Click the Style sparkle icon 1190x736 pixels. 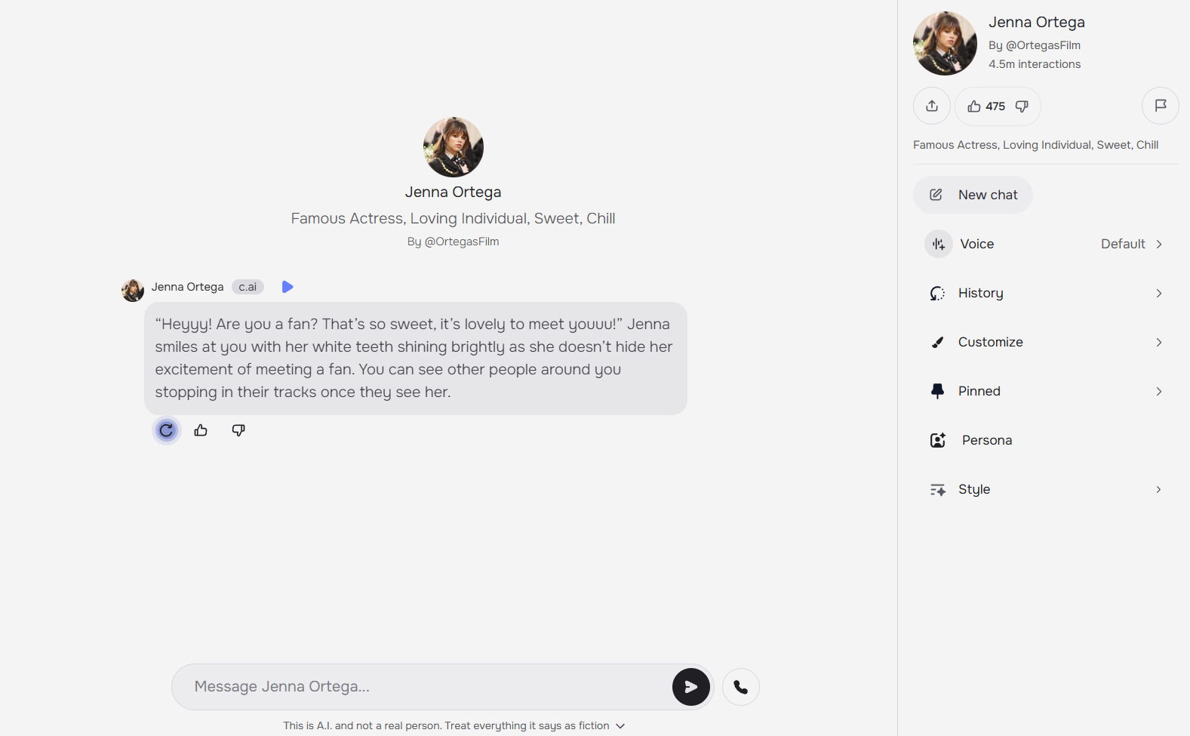pos(938,490)
